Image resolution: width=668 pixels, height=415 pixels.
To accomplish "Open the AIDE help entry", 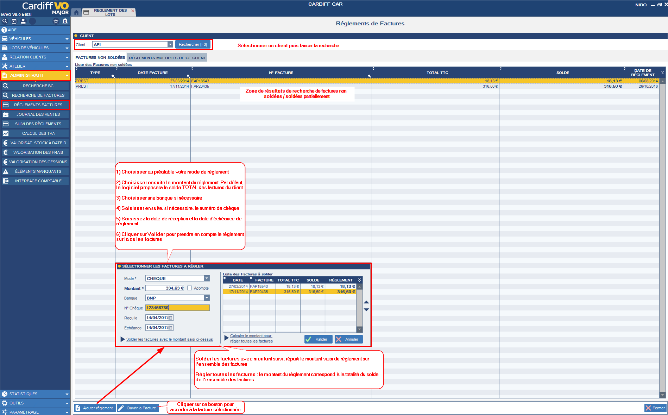I will [x=35, y=30].
